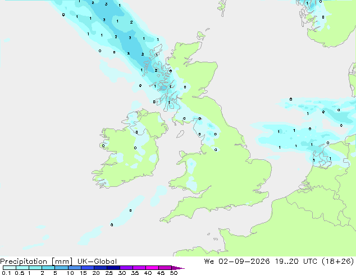Select the 20–25 mm dark blue swatch
Screen dimensions: 356x275
coord(100,268)
